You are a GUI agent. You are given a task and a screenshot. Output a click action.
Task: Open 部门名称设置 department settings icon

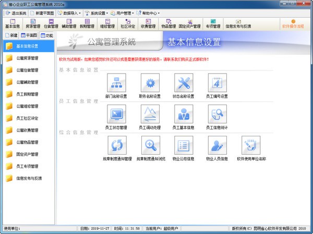(115, 83)
